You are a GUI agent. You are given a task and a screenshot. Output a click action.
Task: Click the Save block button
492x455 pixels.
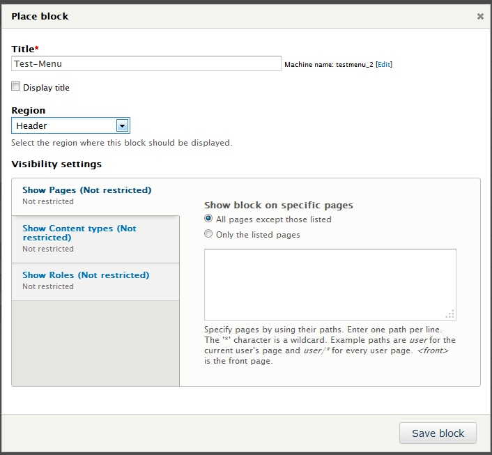438,433
